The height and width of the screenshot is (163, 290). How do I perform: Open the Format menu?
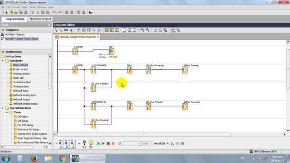pyautogui.click(x=16, y=7)
